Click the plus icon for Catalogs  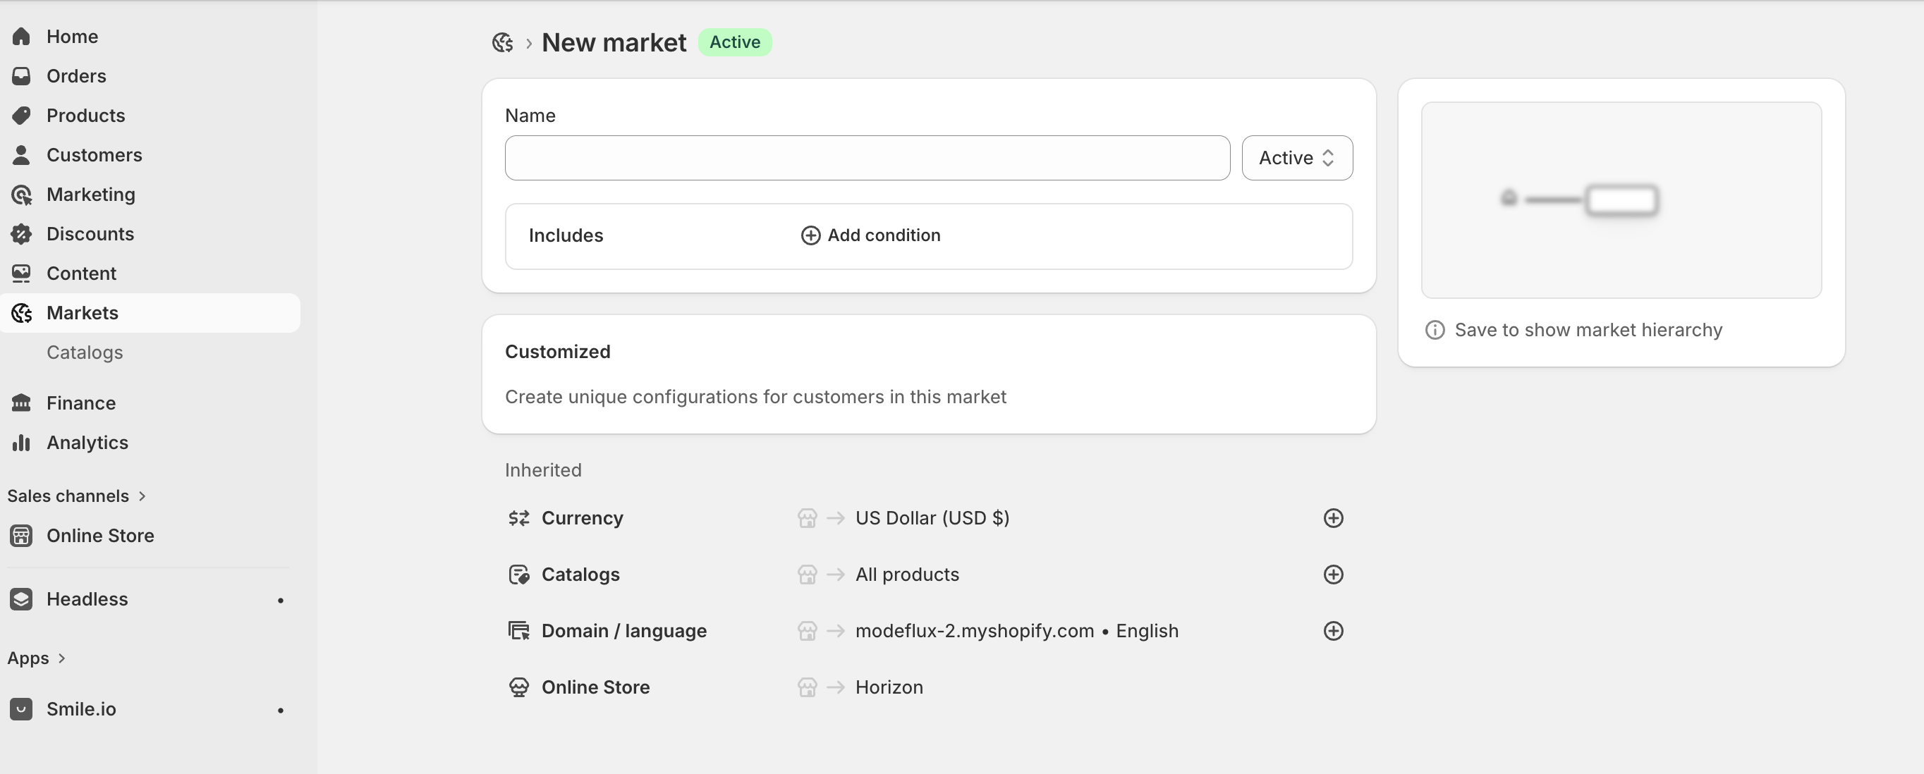pos(1332,574)
